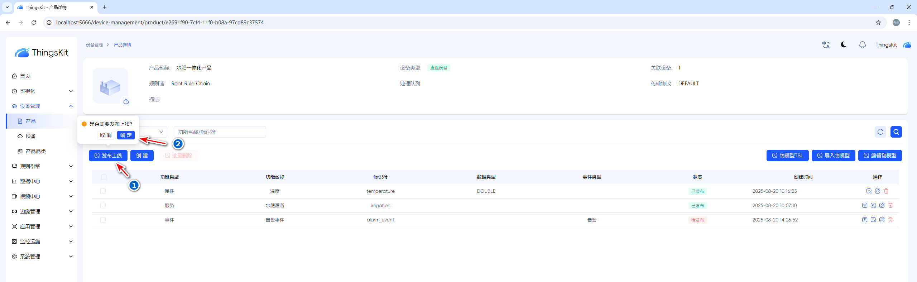Click the blue search icon button
The width and height of the screenshot is (917, 282).
[896, 132]
